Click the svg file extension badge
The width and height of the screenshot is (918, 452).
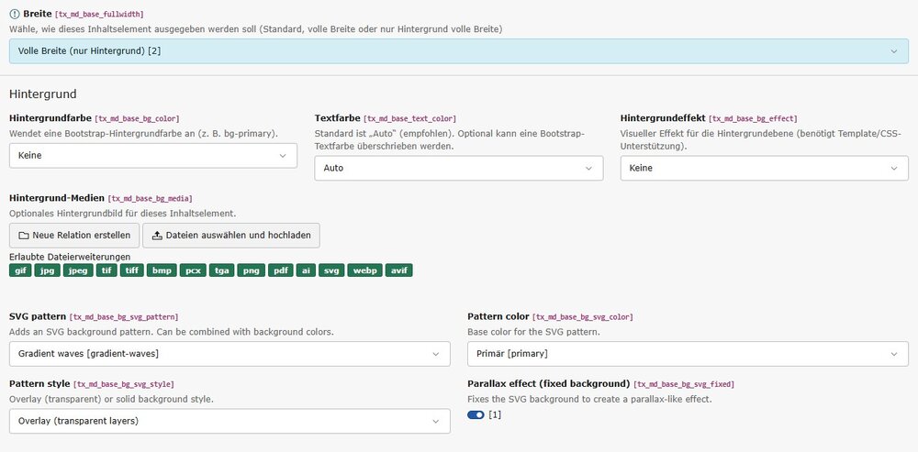(331, 270)
